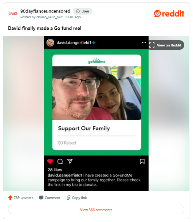Screen dimensions: 193x222
Task: Click the comment speech bubble icon
Action: pos(41,197)
